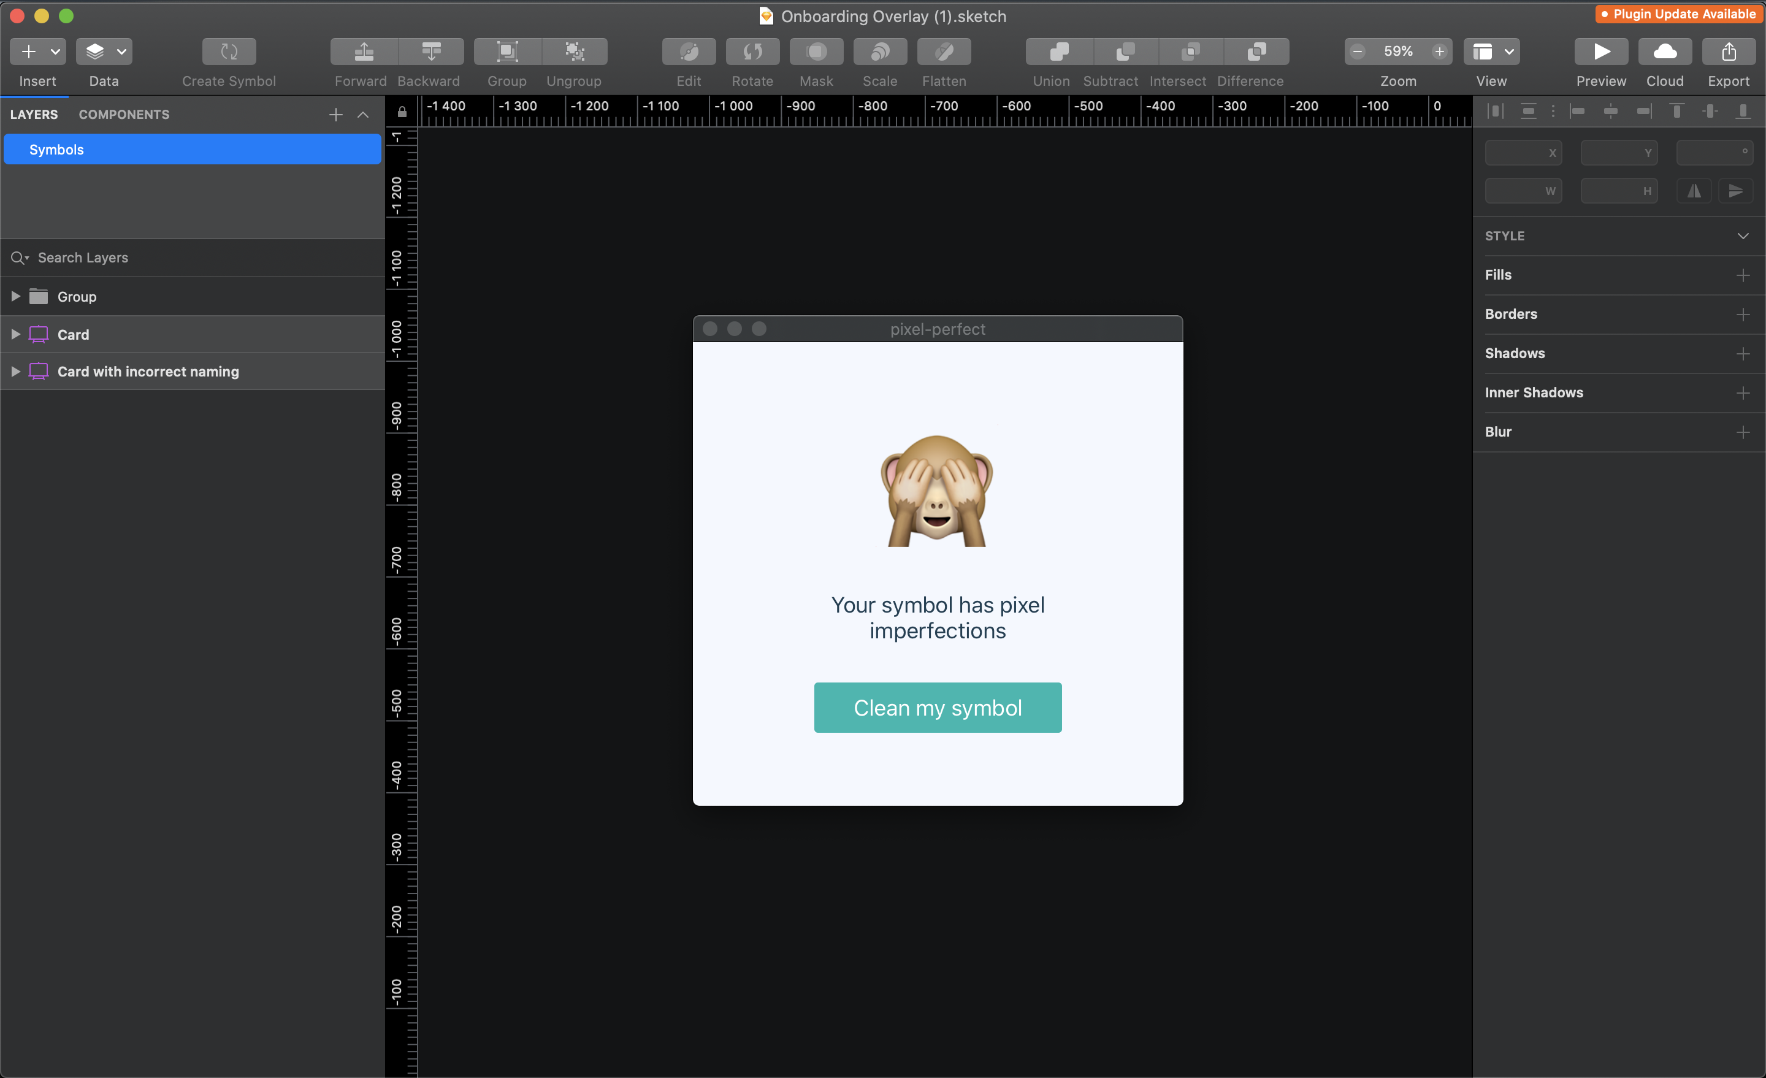The height and width of the screenshot is (1078, 1766).
Task: Select the Card symbol layer
Action: [192, 334]
